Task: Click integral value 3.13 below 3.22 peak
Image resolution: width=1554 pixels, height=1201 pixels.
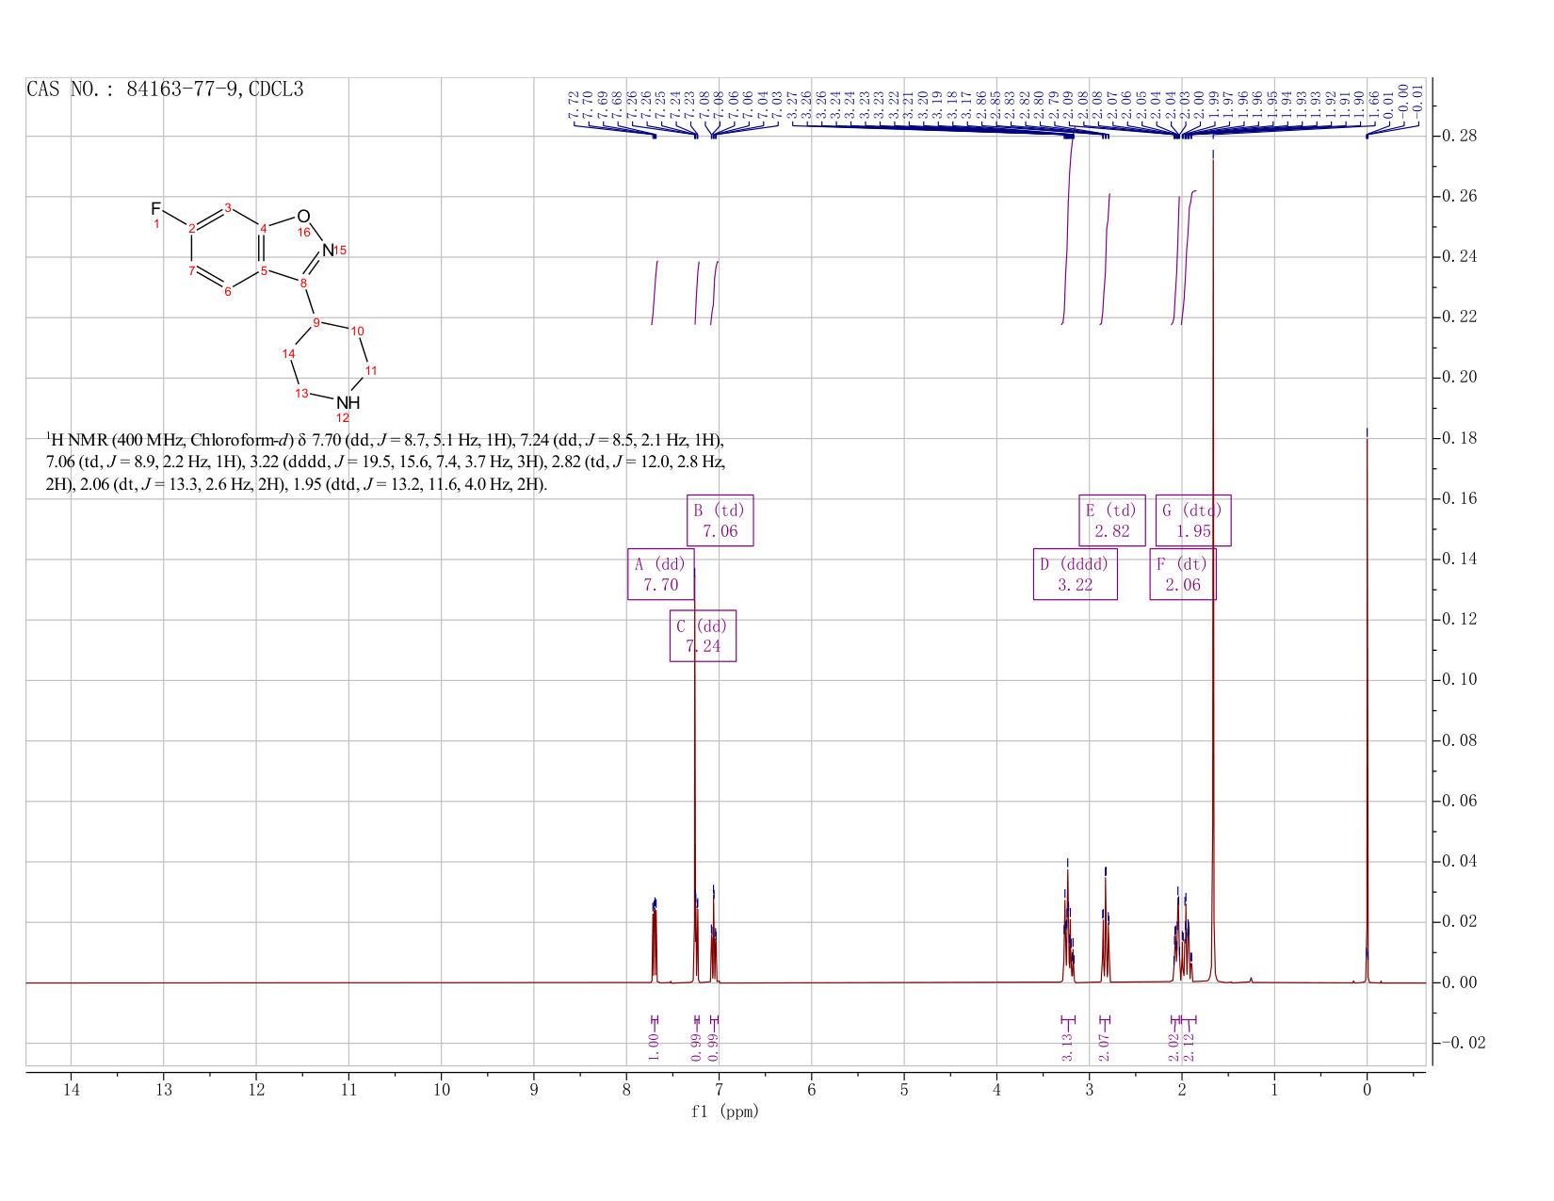Action: 1067,1047
